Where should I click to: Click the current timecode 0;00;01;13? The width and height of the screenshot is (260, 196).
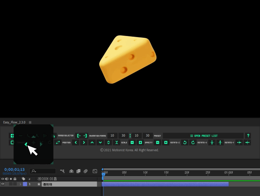(15, 169)
